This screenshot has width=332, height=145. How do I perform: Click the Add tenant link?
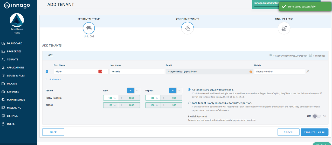[55, 79]
